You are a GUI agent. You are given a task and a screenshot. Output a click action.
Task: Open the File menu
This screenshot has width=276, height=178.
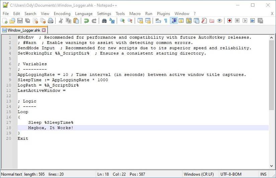click(x=6, y=14)
